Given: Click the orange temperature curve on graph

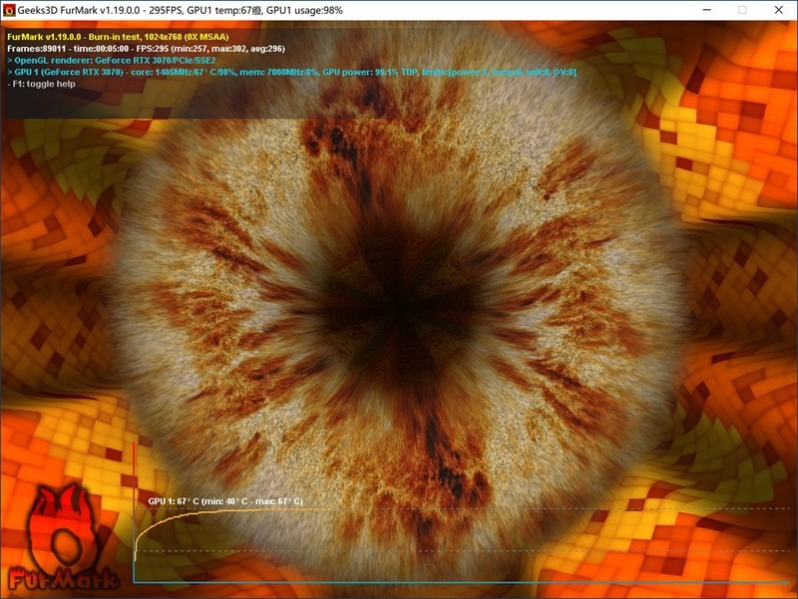Looking at the screenshot, I should pyautogui.click(x=203, y=513).
